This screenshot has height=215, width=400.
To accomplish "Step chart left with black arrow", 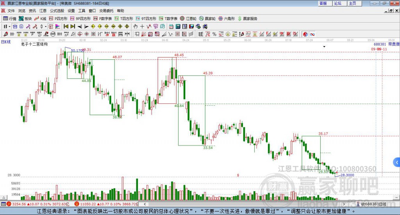I will (x=80, y=27).
